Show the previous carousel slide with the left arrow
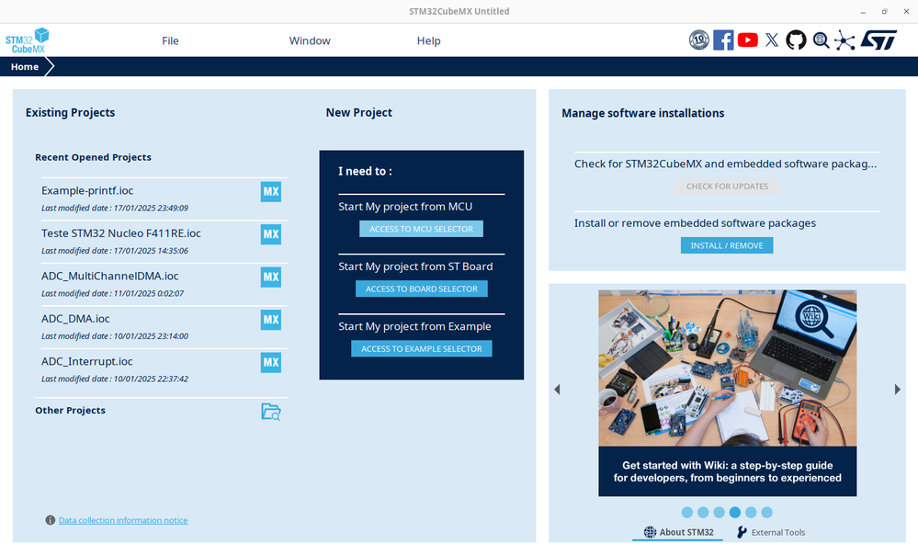918x555 pixels. point(558,390)
